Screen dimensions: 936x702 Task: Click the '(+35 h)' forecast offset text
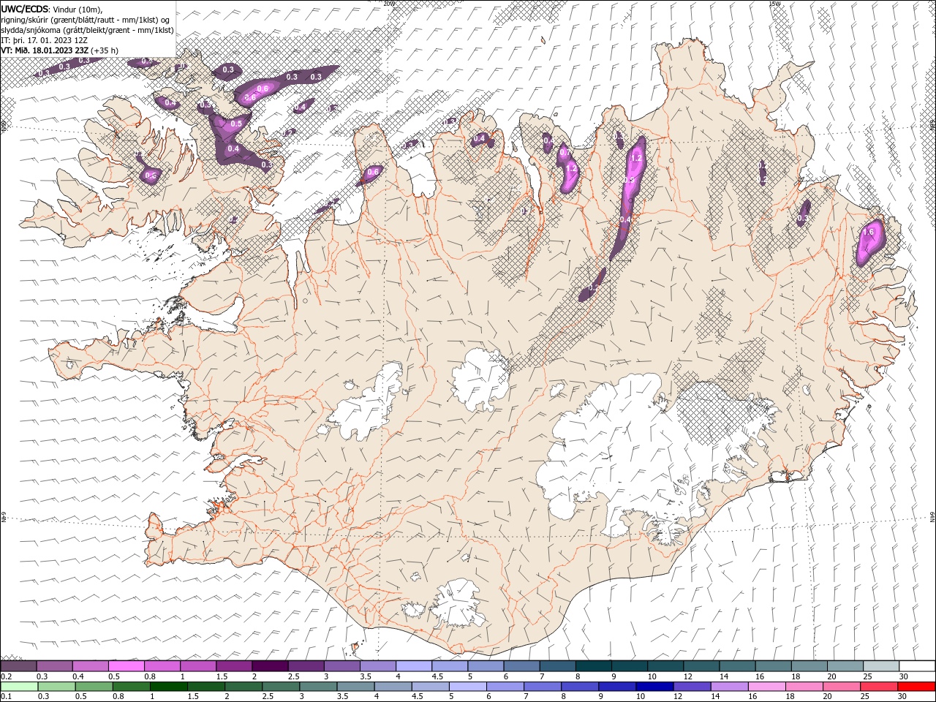(105, 50)
